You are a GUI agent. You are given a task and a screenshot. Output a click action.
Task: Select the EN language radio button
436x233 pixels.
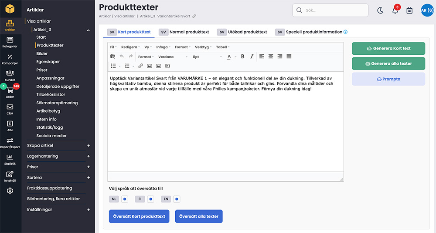[177, 199]
